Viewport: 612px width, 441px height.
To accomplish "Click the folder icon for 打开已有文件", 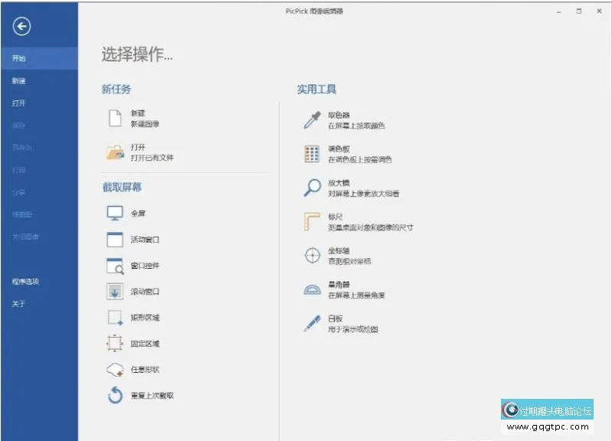I will pos(115,152).
